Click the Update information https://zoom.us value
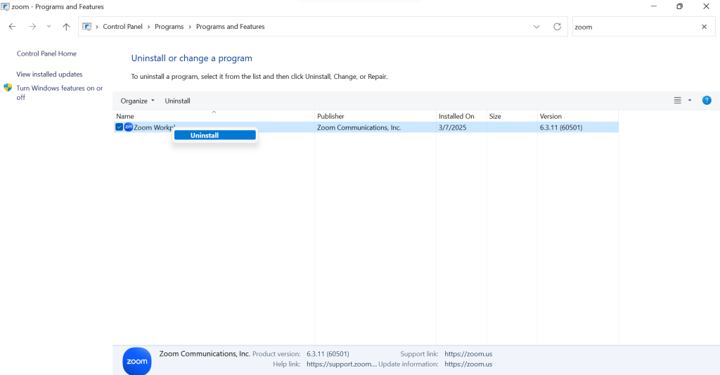Viewport: 720px width, 375px height. tap(468, 364)
